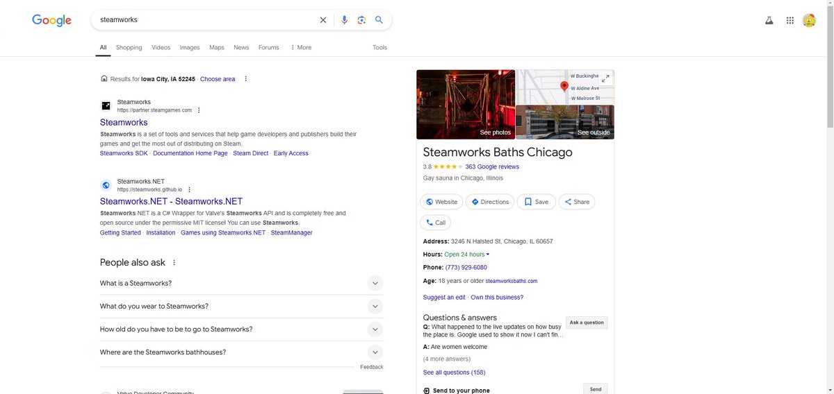Screen dimensions: 834x394
Task: Click the Google logo
Action: [x=52, y=20]
